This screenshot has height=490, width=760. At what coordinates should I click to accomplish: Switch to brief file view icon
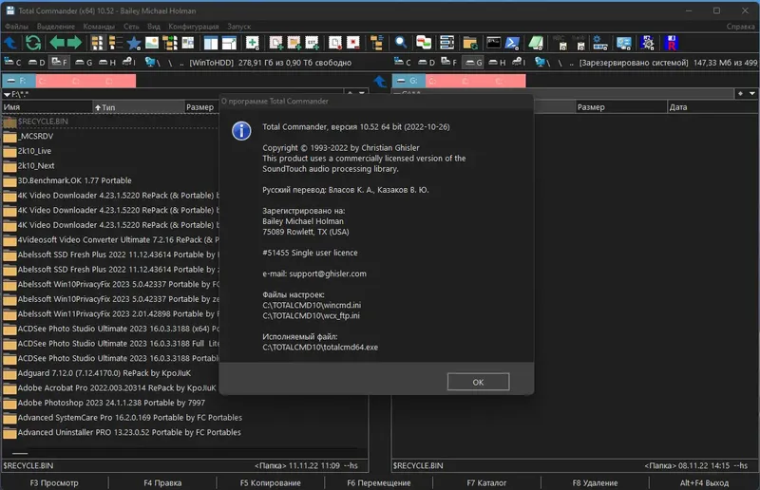pos(97,43)
